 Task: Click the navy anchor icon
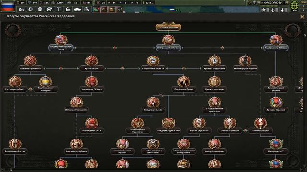pos(273,10)
